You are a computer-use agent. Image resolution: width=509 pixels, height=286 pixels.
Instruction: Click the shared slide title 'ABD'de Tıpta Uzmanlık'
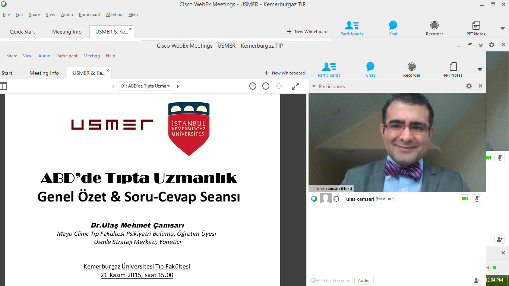click(x=139, y=178)
